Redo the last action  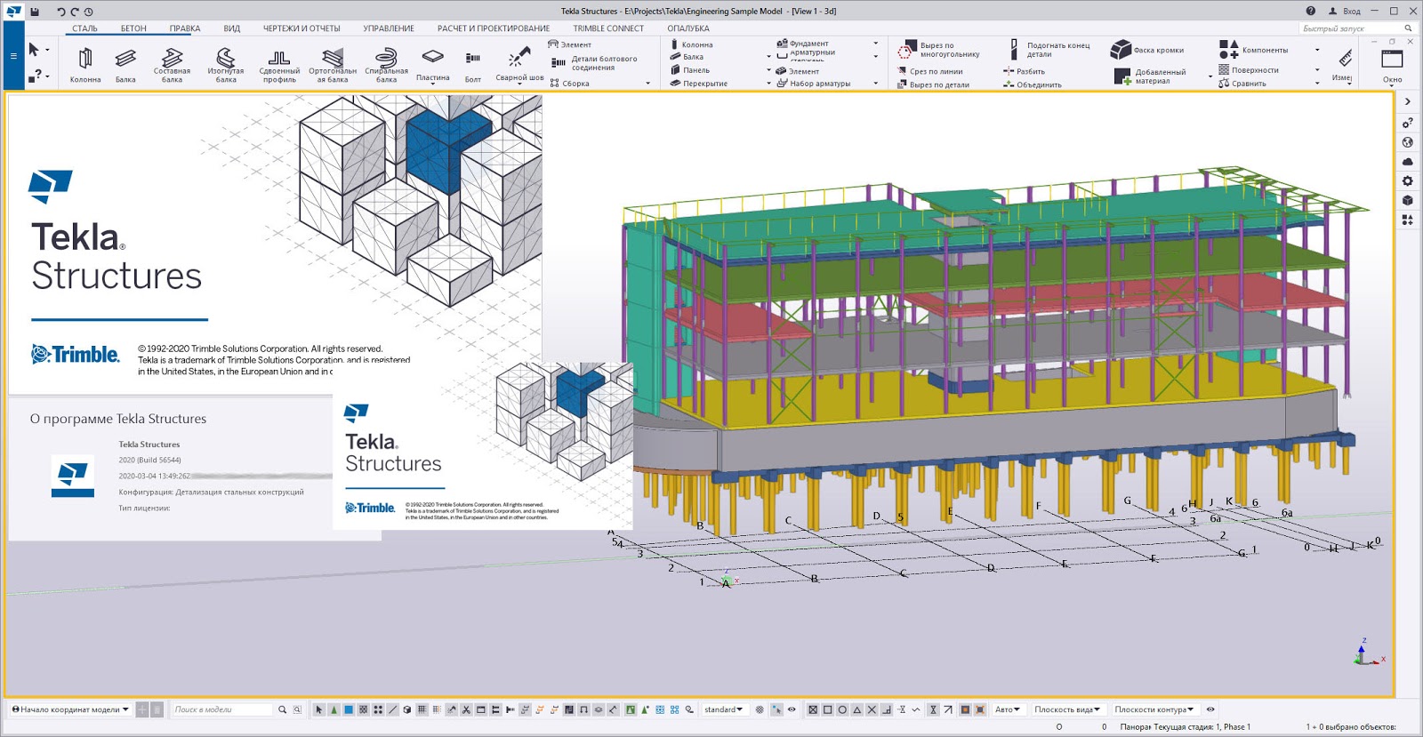tap(75, 12)
